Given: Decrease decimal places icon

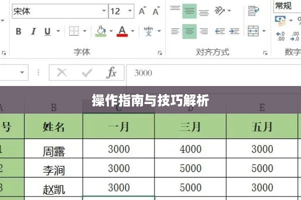Looking at the screenshot, I should tap(295, 36).
